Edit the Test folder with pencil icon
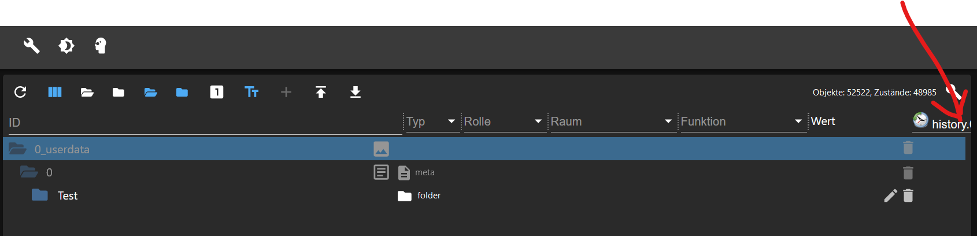The width and height of the screenshot is (977, 236). click(x=891, y=196)
